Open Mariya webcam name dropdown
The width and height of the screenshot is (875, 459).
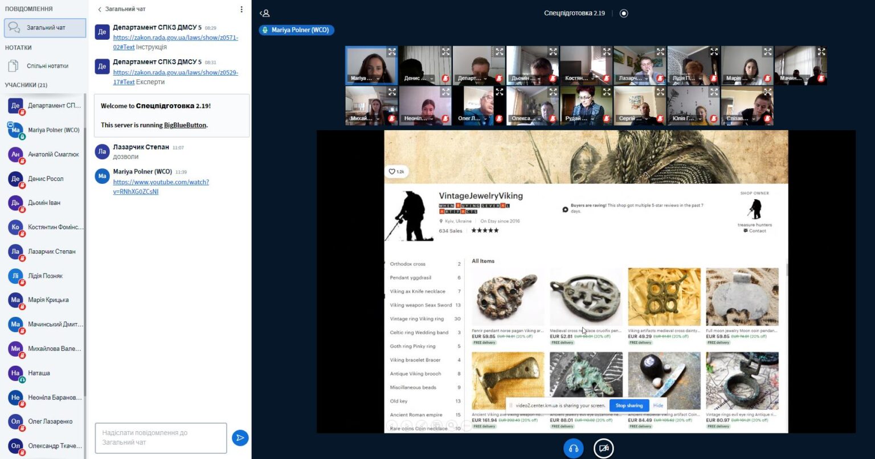click(x=366, y=78)
